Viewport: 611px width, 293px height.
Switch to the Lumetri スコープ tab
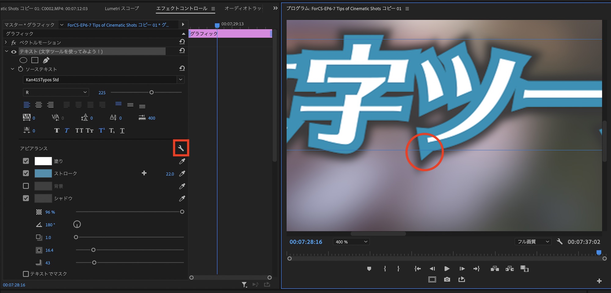(122, 9)
